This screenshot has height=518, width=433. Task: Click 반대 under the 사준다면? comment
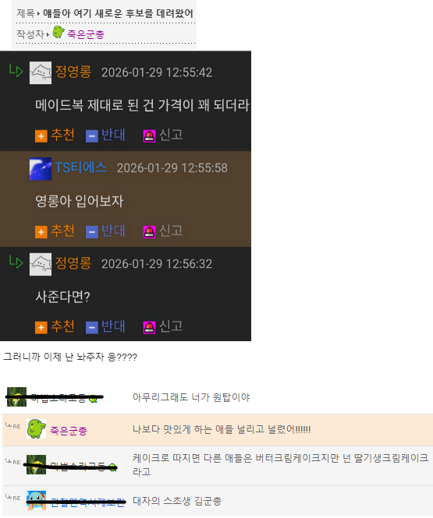(113, 326)
